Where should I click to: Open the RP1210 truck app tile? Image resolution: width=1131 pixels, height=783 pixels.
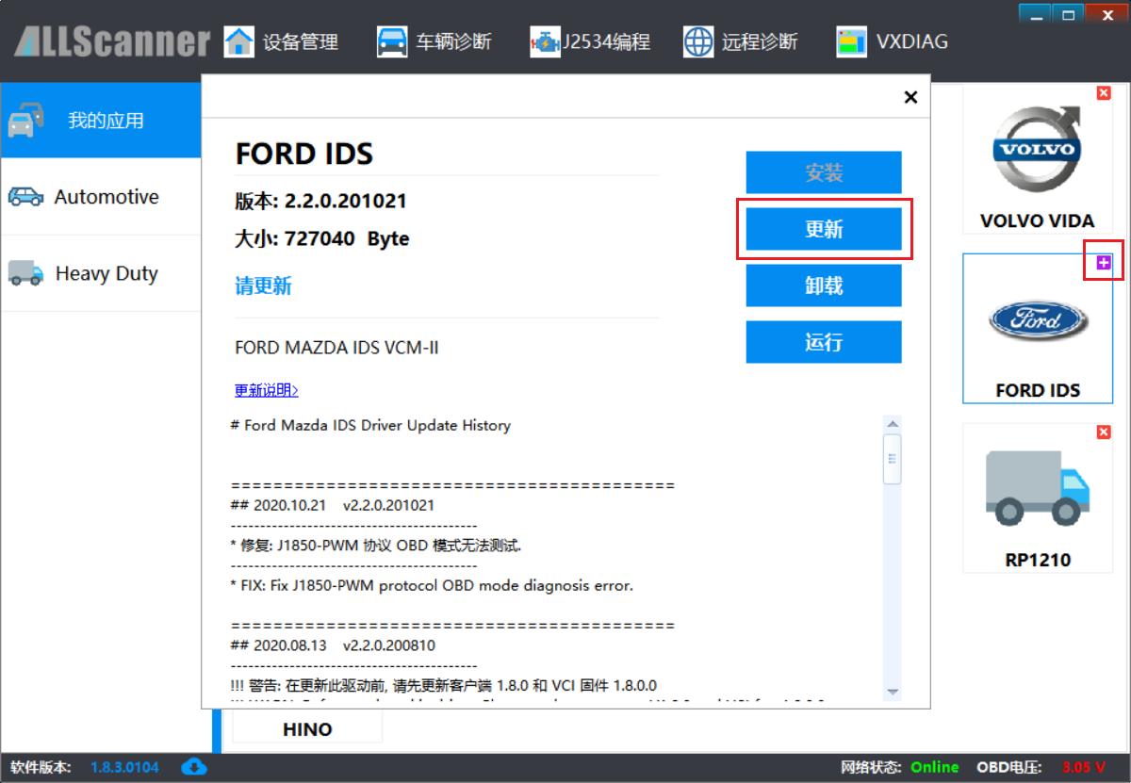[1038, 498]
